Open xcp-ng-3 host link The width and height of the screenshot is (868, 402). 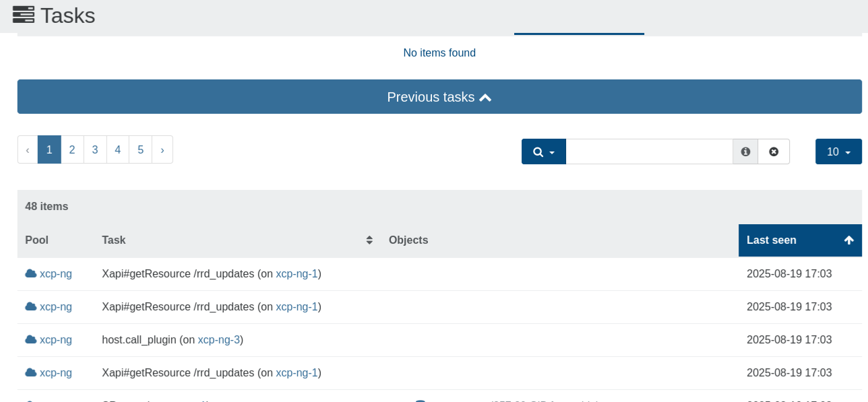click(x=219, y=340)
